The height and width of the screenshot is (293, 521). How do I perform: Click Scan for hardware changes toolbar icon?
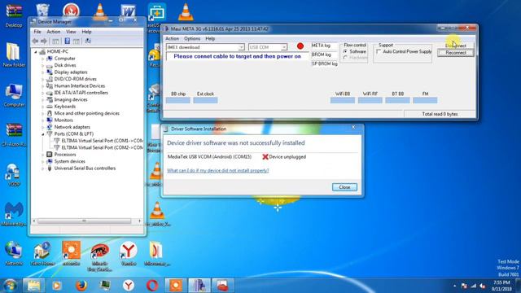(88, 41)
